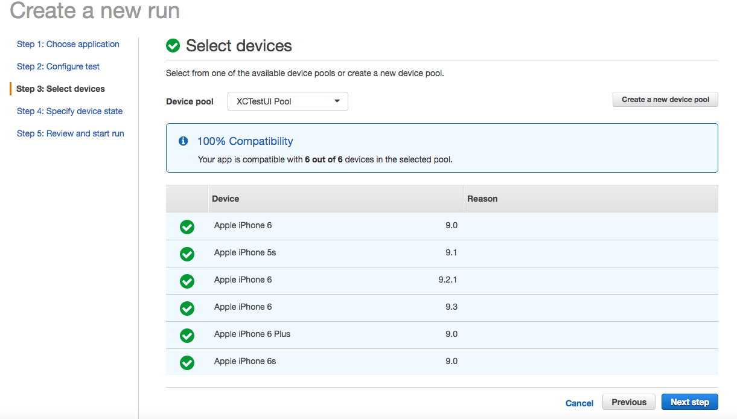
Task: Click the info icon in the compatibility banner
Action: pyautogui.click(x=183, y=140)
